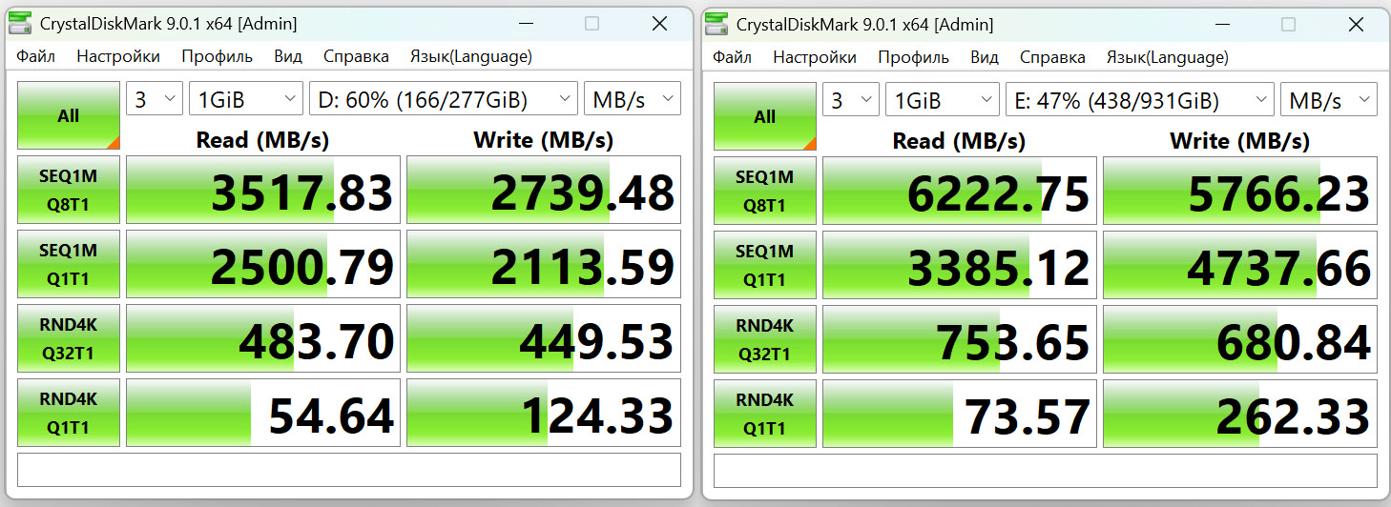The height and width of the screenshot is (507, 1391).
Task: Open Профиль menu in left window
Action: tap(218, 56)
